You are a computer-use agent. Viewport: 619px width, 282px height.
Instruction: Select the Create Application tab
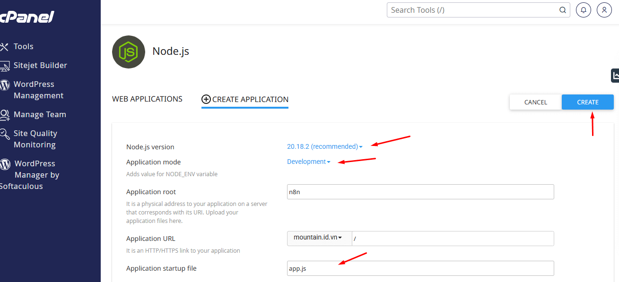[x=245, y=99]
